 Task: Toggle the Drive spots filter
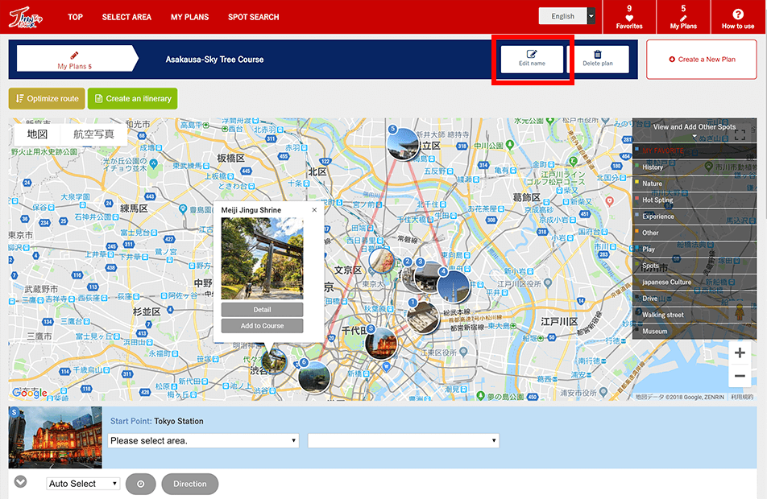pyautogui.click(x=694, y=298)
